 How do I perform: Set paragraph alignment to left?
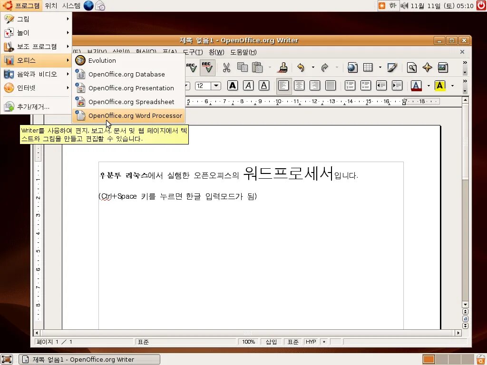[283, 86]
